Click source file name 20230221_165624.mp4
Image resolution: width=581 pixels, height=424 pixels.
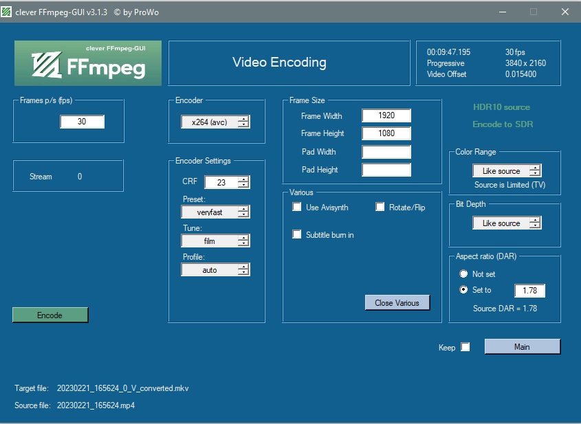coord(96,405)
